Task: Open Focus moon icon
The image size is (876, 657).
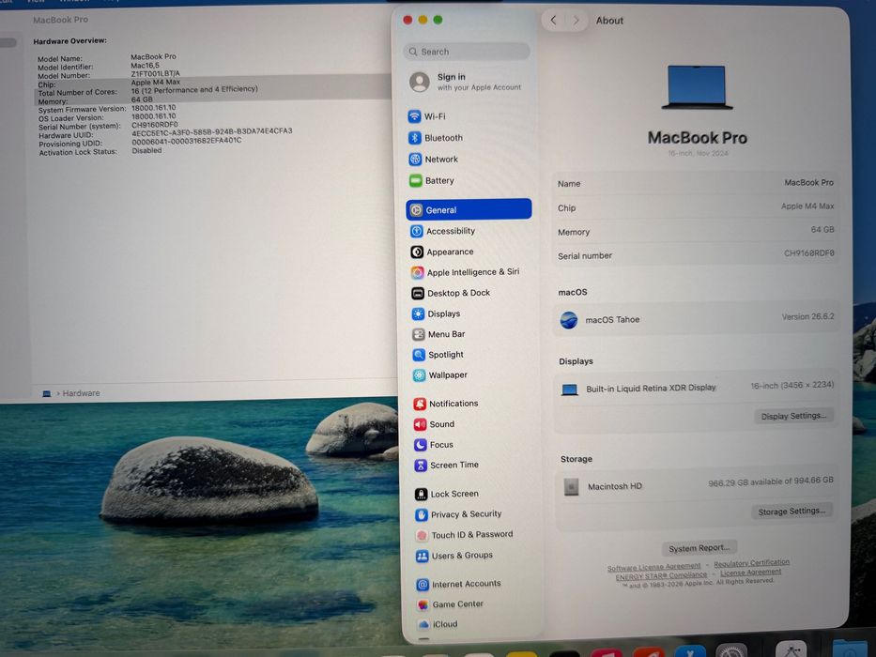Action: [420, 445]
